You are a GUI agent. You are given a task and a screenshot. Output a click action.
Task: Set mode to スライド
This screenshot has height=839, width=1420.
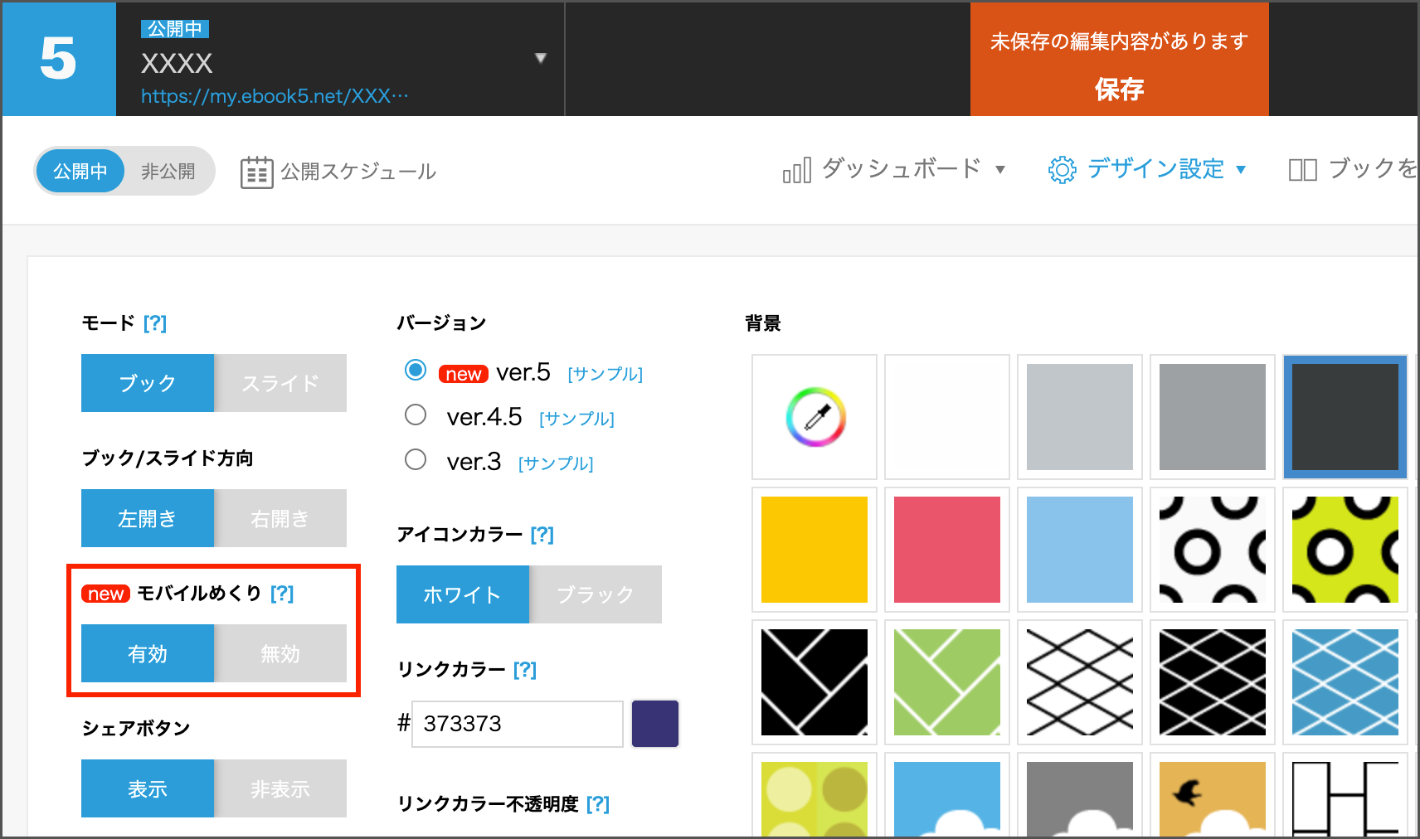pyautogui.click(x=280, y=383)
